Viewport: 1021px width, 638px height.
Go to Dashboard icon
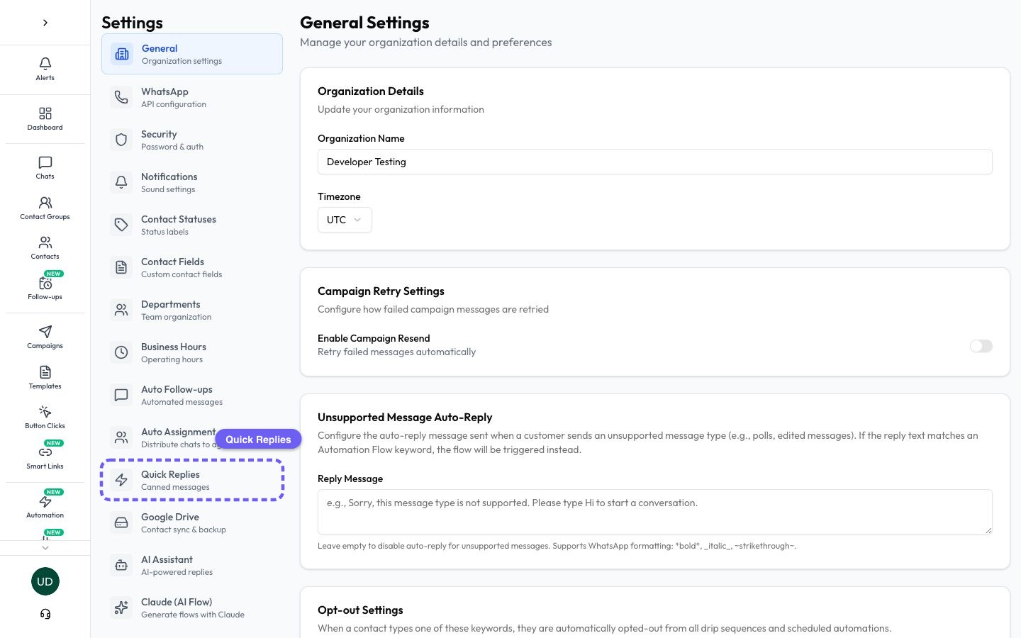[x=45, y=113]
